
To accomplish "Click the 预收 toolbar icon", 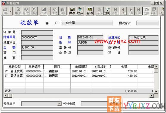I will coord(62,11).
